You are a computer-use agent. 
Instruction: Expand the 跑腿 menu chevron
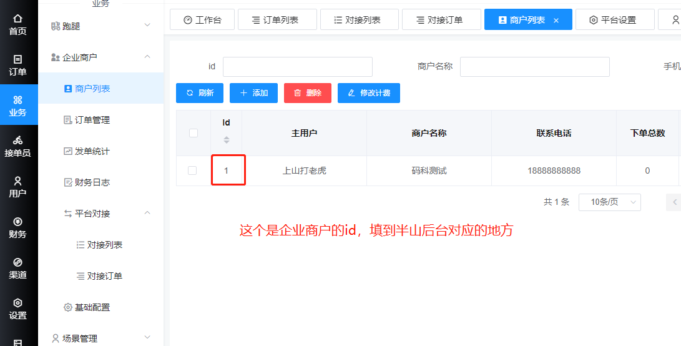click(x=148, y=26)
